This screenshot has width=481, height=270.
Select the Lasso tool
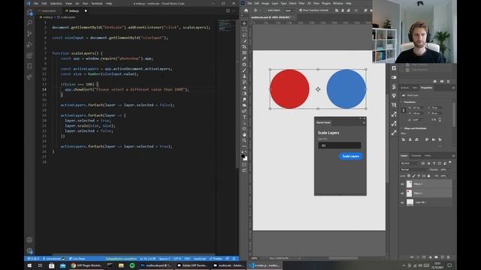tap(244, 35)
